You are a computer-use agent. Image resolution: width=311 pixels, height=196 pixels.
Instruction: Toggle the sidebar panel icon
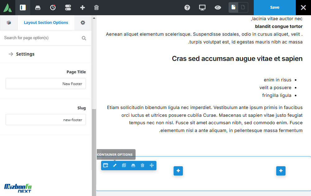coord(23,7)
